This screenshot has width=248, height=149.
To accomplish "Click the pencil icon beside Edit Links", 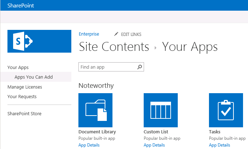I will point(116,34).
